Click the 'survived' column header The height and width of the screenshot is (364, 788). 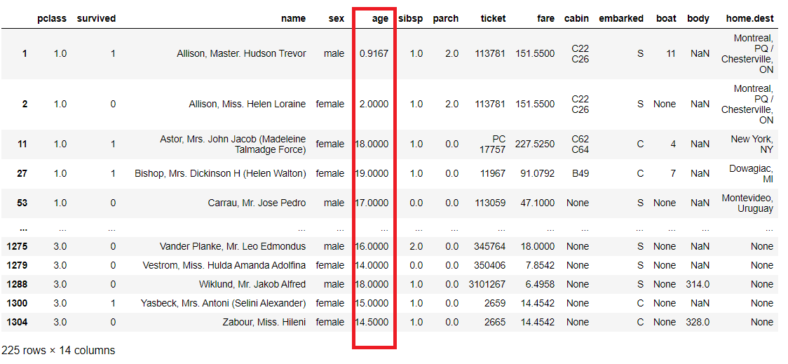[96, 19]
